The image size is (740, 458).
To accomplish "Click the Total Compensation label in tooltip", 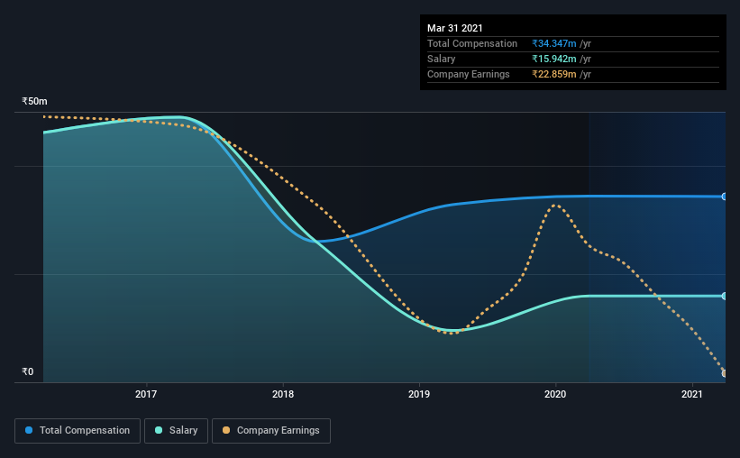I will click(x=472, y=43).
